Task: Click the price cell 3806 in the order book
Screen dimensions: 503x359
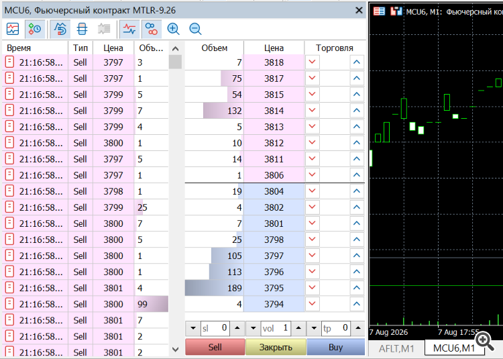Action: pyautogui.click(x=274, y=175)
